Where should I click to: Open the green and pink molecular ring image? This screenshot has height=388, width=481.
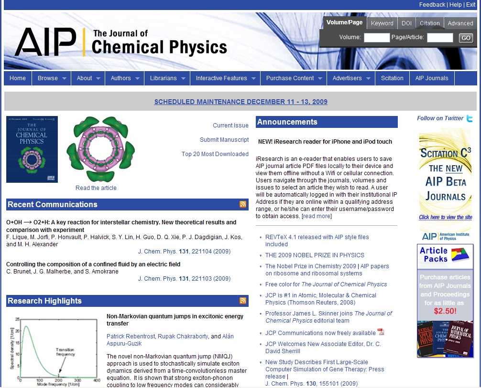point(100,149)
